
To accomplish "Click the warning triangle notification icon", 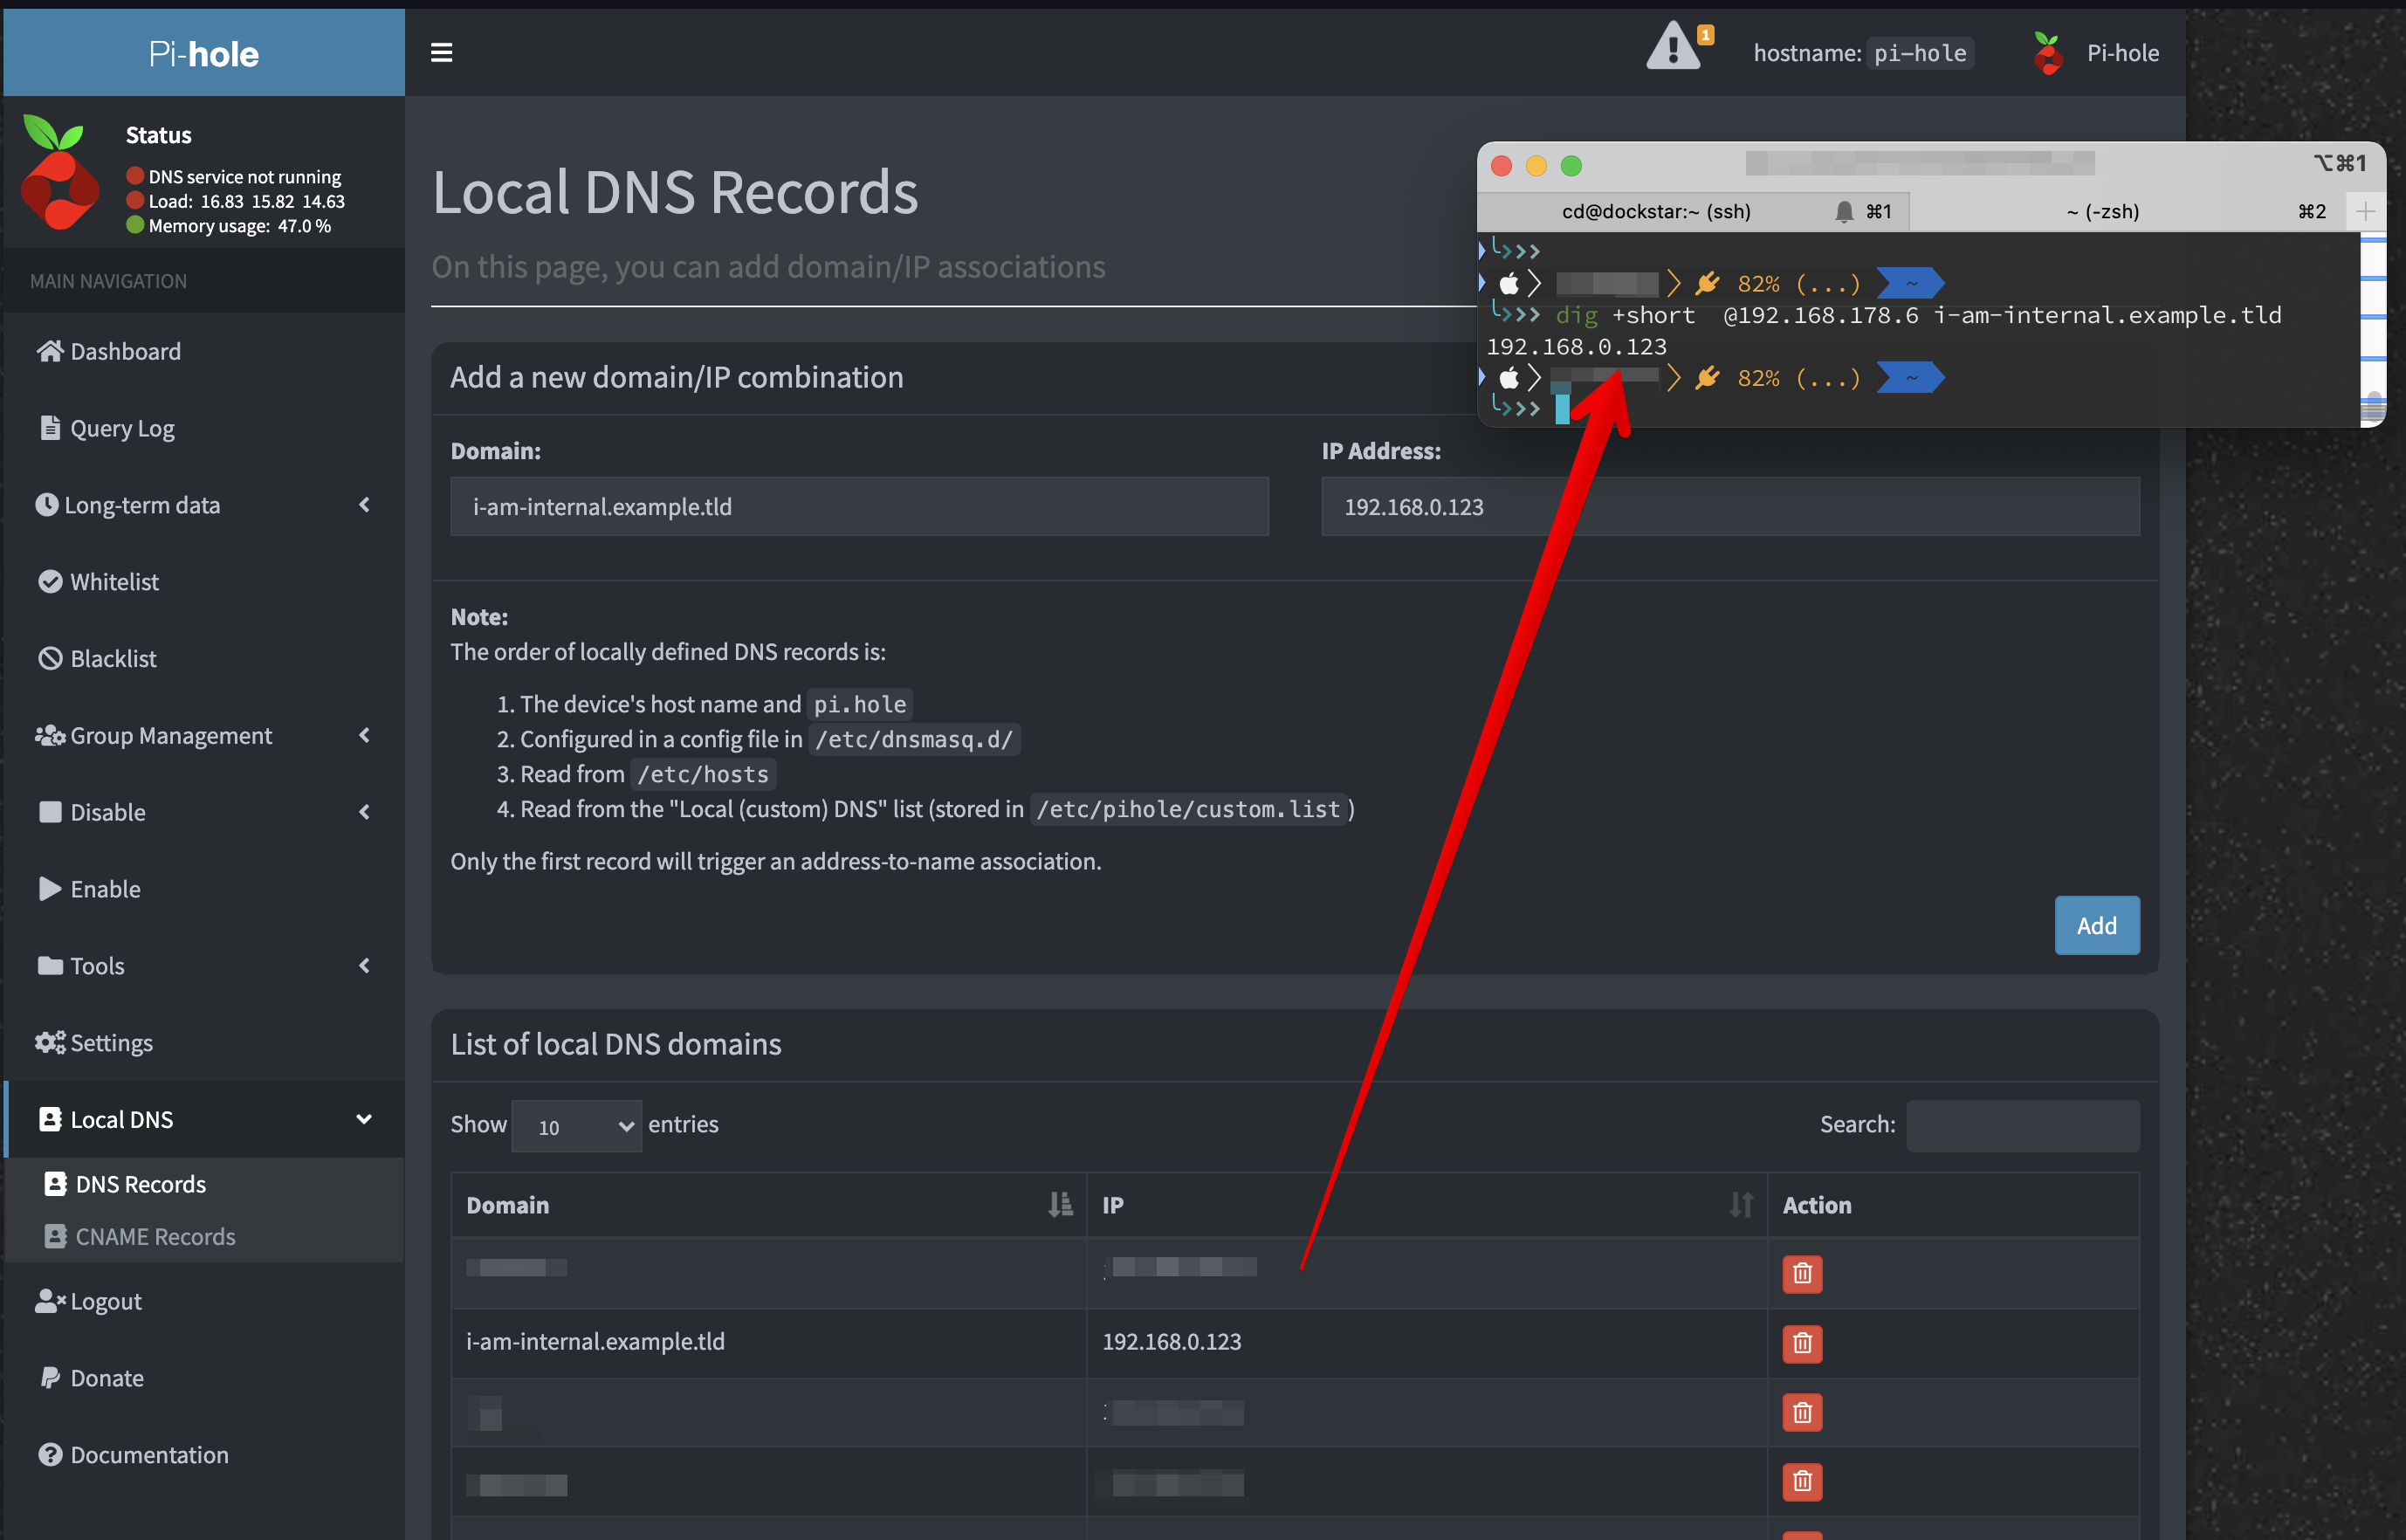I will point(1673,48).
